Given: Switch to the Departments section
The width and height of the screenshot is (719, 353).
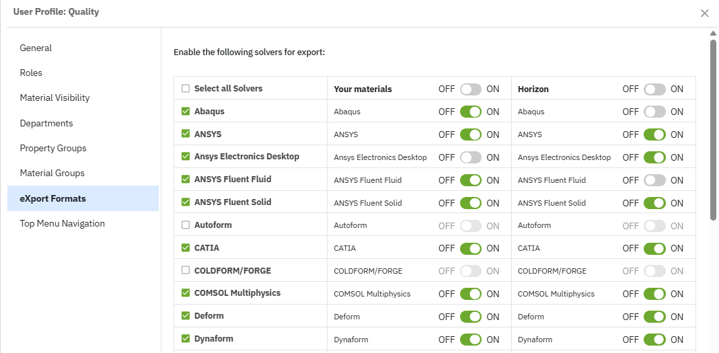Looking at the screenshot, I should click(x=46, y=124).
